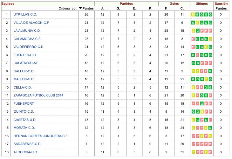Open the CELLA-C.D. team link
The image size is (232, 159).
point(23,88)
